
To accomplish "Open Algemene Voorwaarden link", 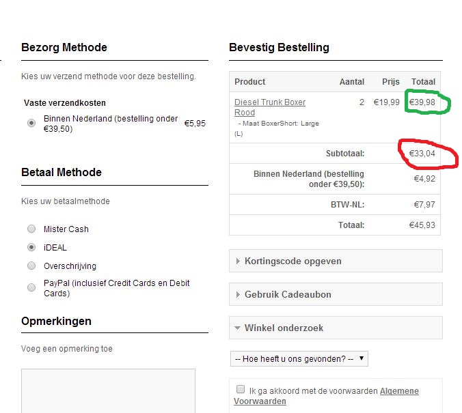I will (326, 396).
